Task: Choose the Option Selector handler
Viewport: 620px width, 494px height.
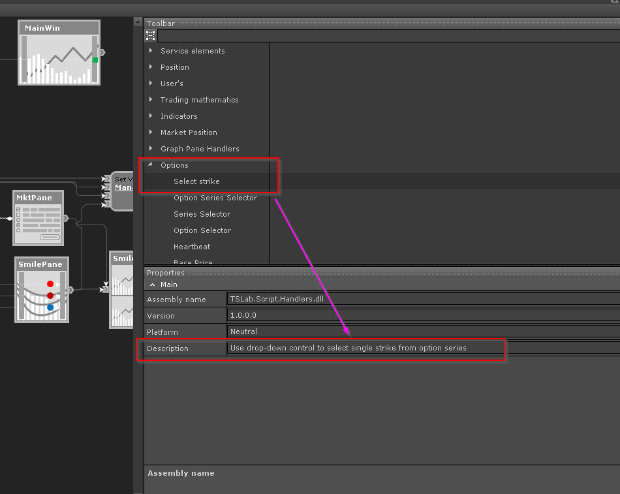Action: (x=202, y=230)
